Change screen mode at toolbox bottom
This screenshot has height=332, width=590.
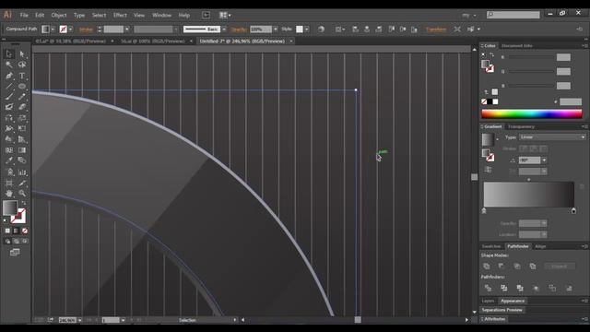[x=15, y=252]
